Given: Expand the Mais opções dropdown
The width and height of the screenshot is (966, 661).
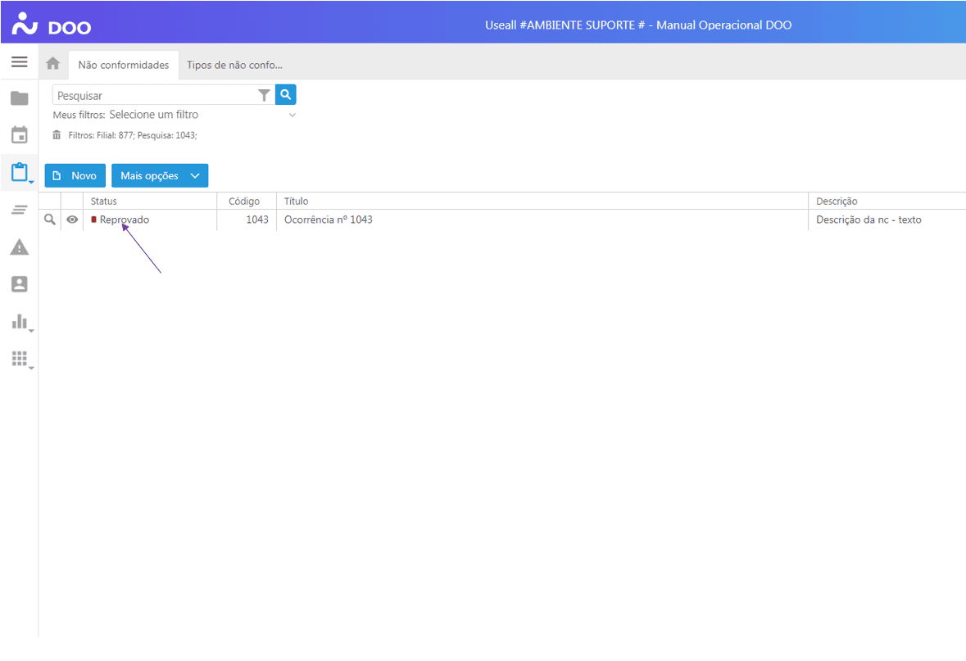Looking at the screenshot, I should click(x=160, y=175).
